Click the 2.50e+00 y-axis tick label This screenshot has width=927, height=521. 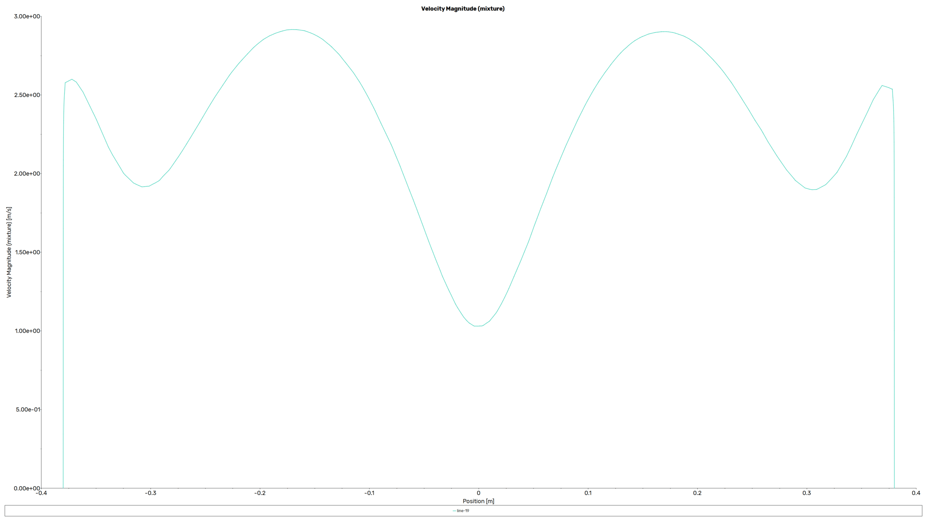point(27,95)
